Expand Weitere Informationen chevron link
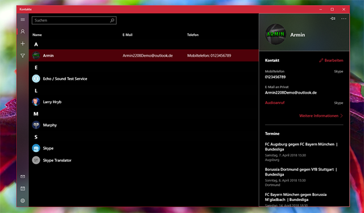The height and width of the screenshot is (213, 364). [x=321, y=116]
